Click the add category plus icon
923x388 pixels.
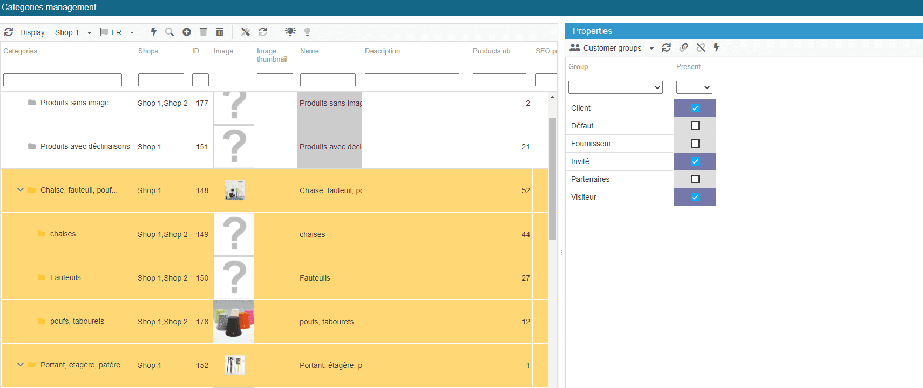coord(187,32)
